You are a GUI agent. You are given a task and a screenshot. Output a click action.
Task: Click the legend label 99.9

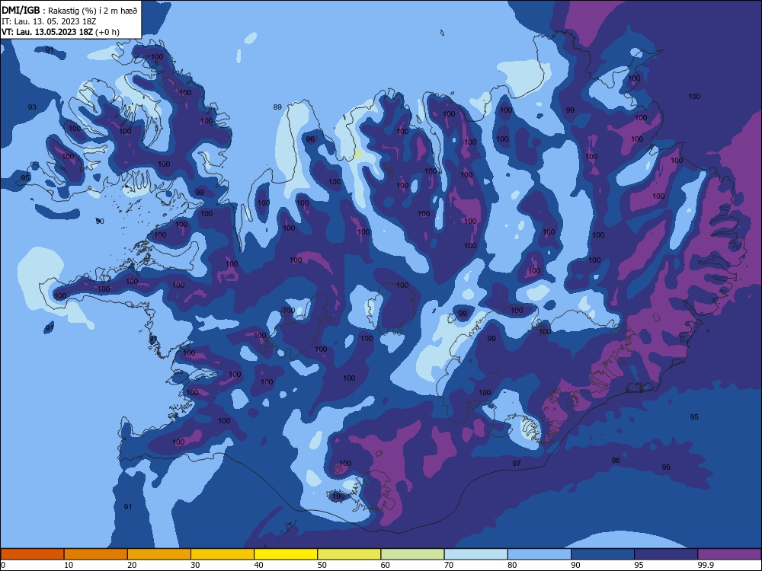pyautogui.click(x=706, y=565)
